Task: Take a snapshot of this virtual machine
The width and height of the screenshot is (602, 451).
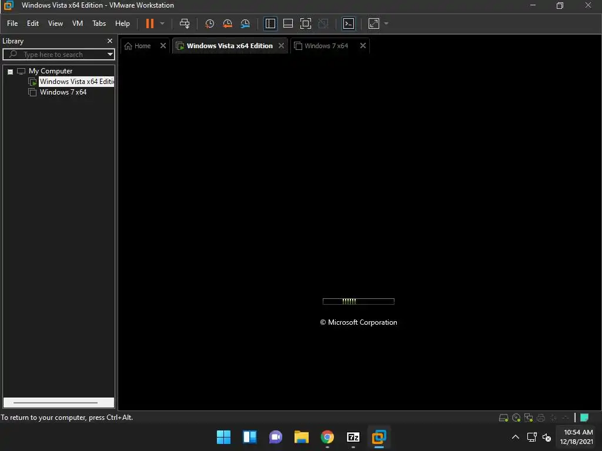Action: pyautogui.click(x=209, y=23)
